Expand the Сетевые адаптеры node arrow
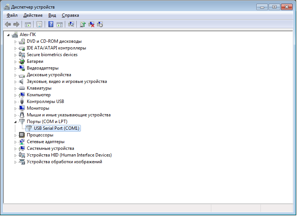The image size is (297, 216). pyautogui.click(x=15, y=142)
